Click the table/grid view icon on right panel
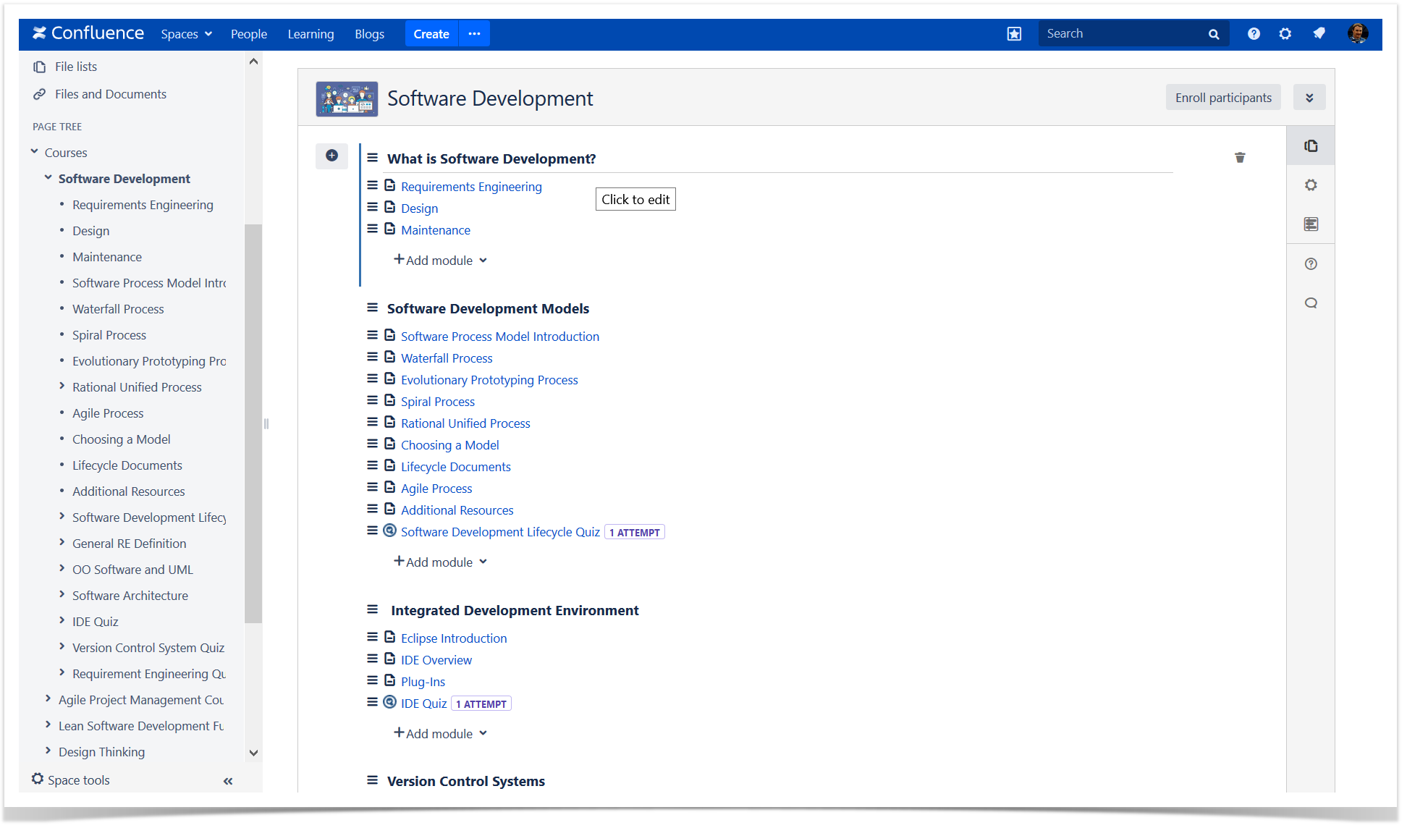Screen dimensions: 1407x828 (x=1312, y=224)
